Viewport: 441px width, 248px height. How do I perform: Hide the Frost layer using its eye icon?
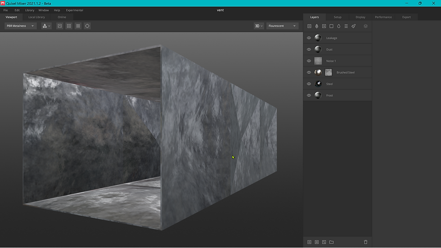[x=309, y=95]
